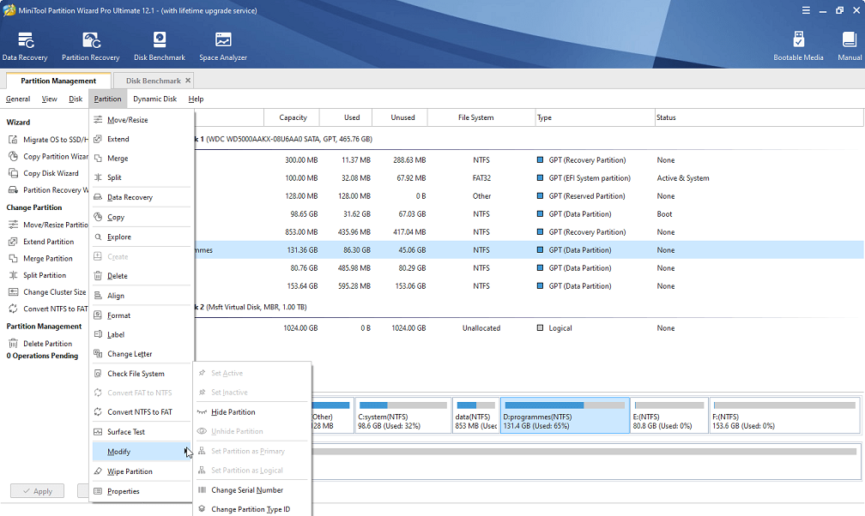Open the Data Recovery tool icon
Viewport: 865px width, 516px height.
click(x=26, y=39)
